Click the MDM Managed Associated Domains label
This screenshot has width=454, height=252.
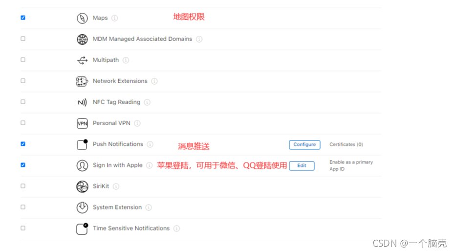(142, 39)
